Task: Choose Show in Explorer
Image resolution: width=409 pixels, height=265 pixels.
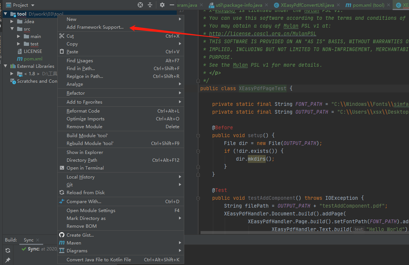Action: (121, 152)
